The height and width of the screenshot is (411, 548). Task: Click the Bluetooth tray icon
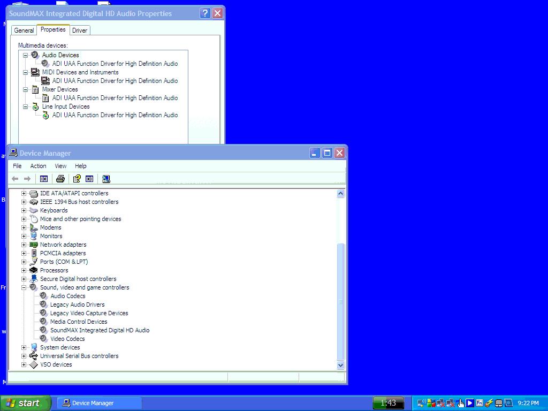pos(508,403)
